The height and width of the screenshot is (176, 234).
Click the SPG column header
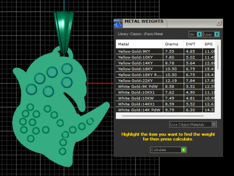209,44
